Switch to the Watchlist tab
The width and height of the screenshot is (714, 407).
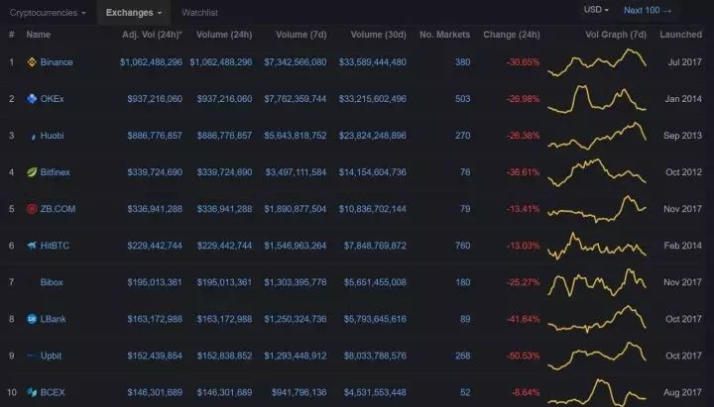pos(200,13)
